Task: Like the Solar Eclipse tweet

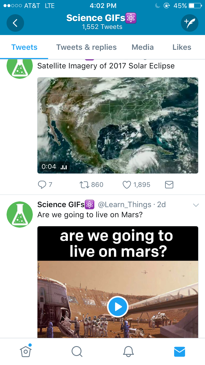Action: tap(127, 185)
